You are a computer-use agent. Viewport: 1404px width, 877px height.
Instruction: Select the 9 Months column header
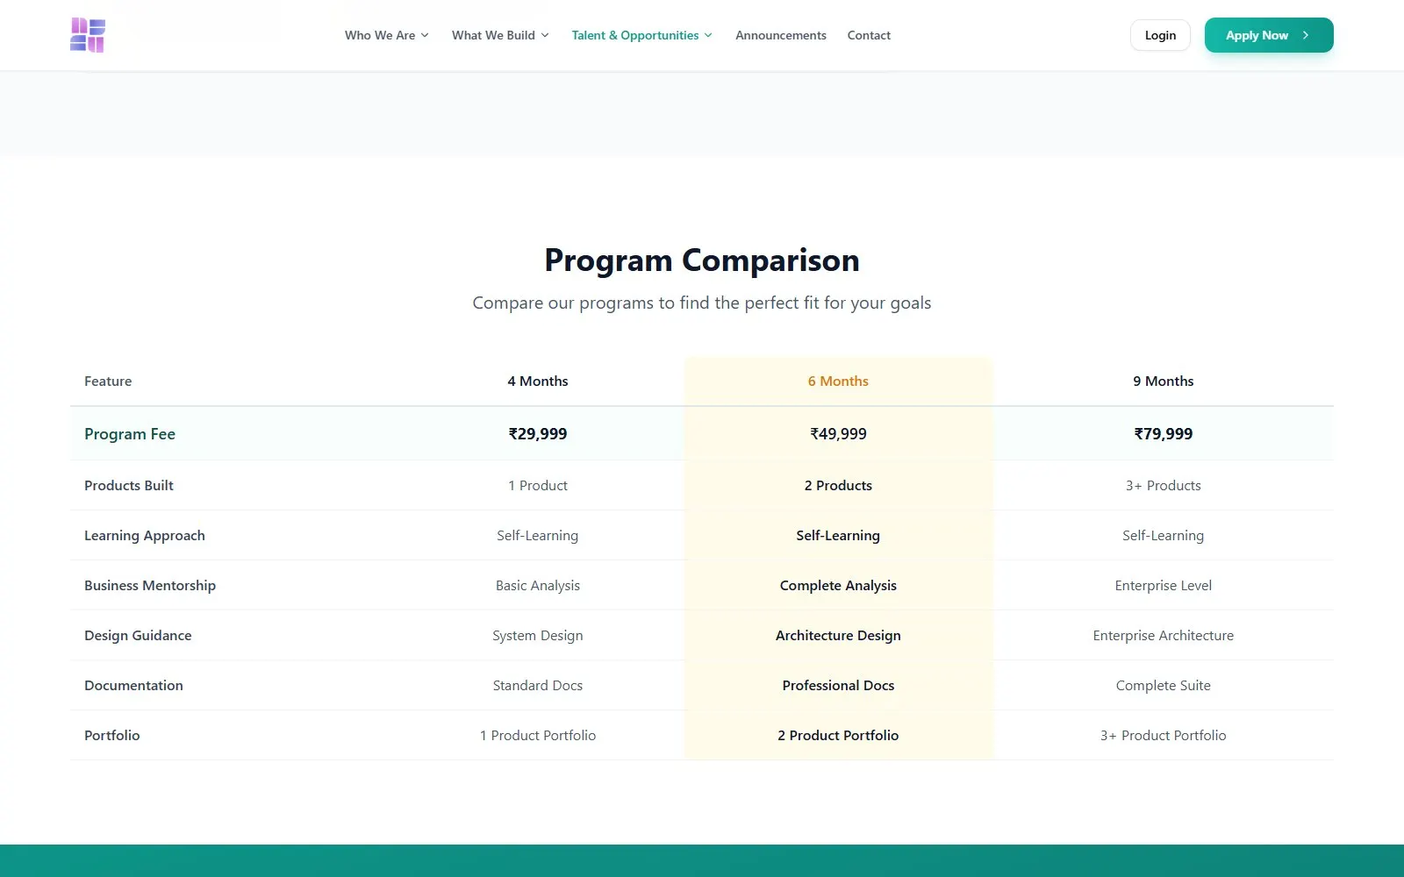(x=1164, y=381)
